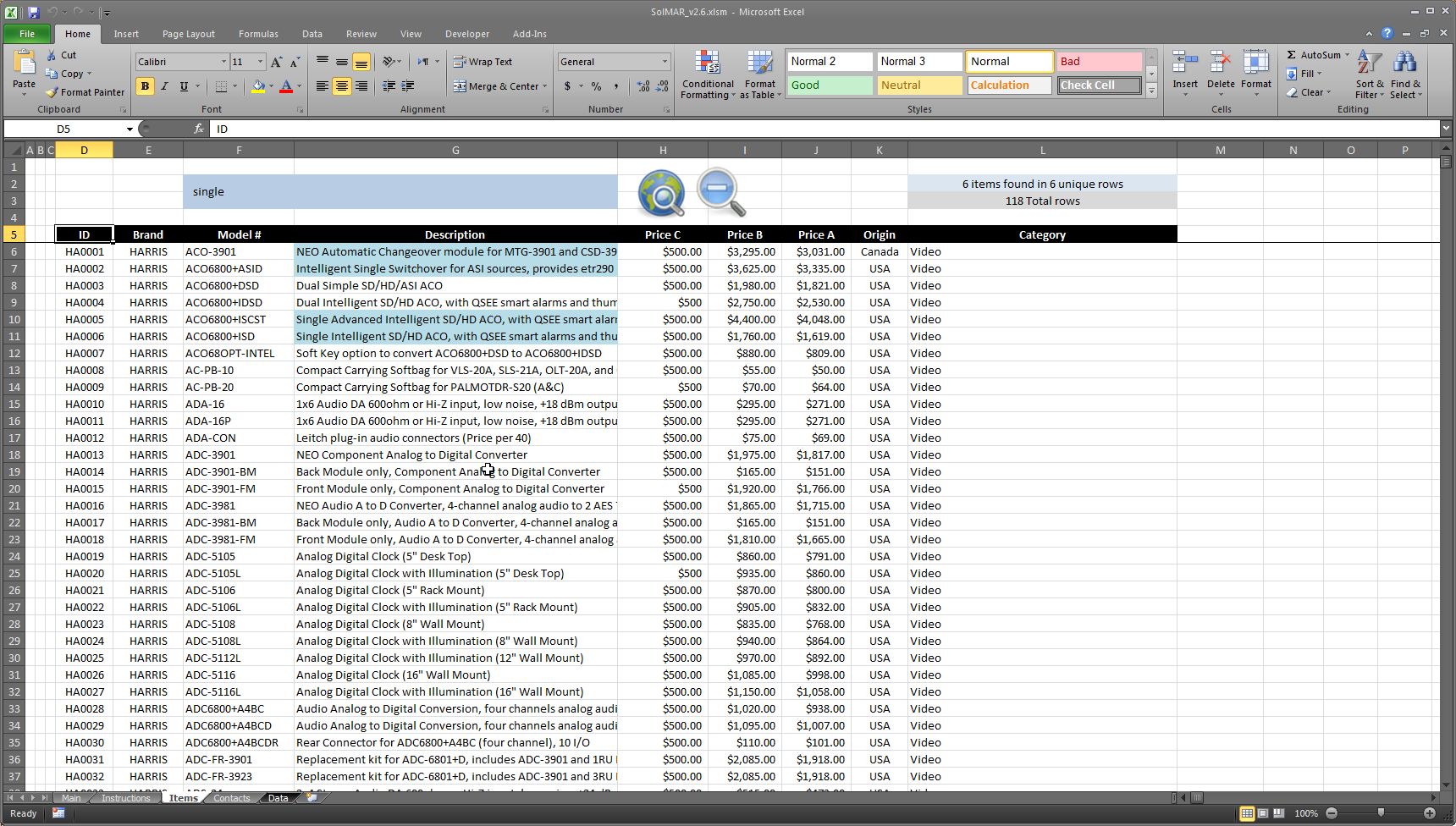Screen dimensions: 1456x826
Task: Decrease decimal places
Action: pos(663,86)
